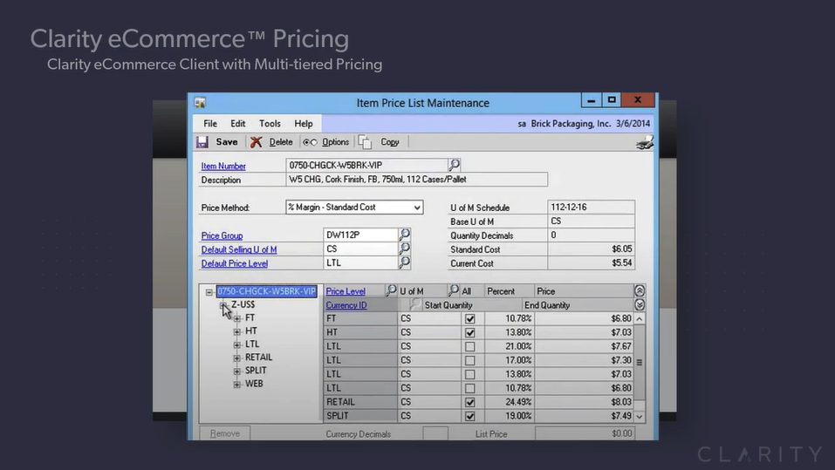Click the Copy pages icon
The image size is (835, 470).
click(365, 142)
